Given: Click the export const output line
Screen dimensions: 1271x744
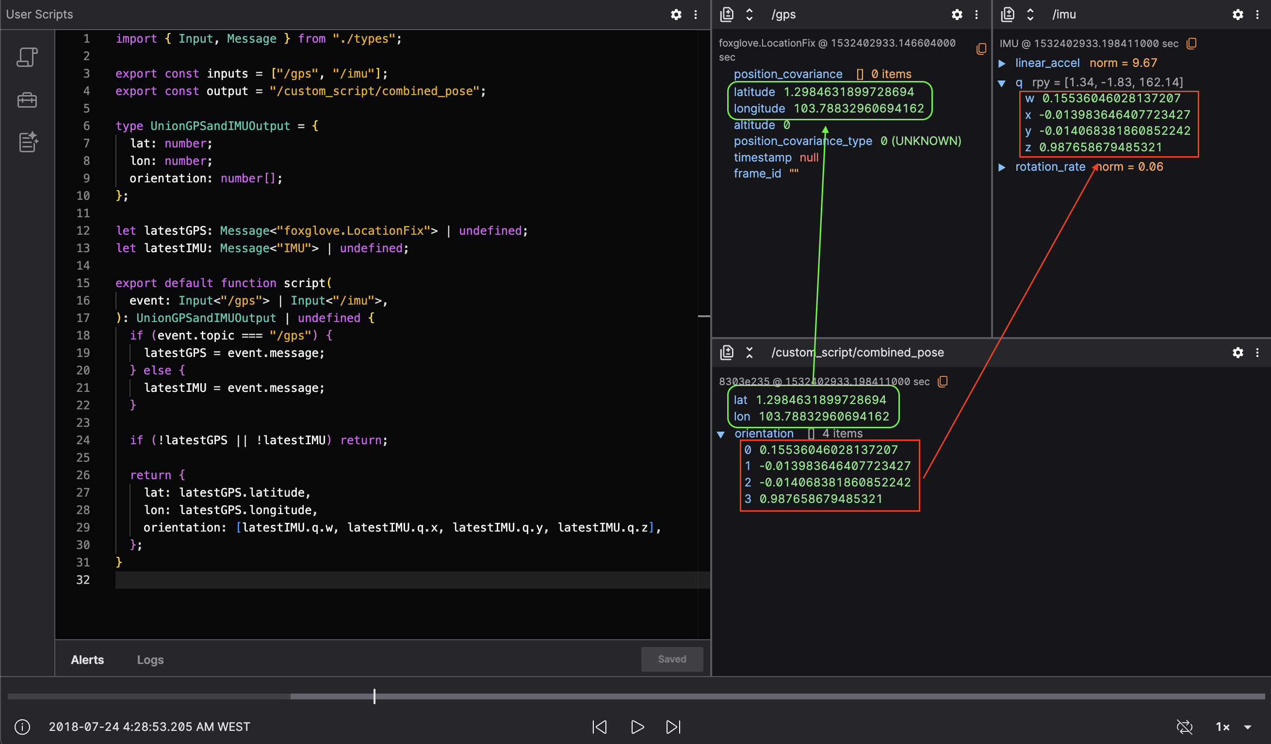Looking at the screenshot, I should tap(301, 91).
